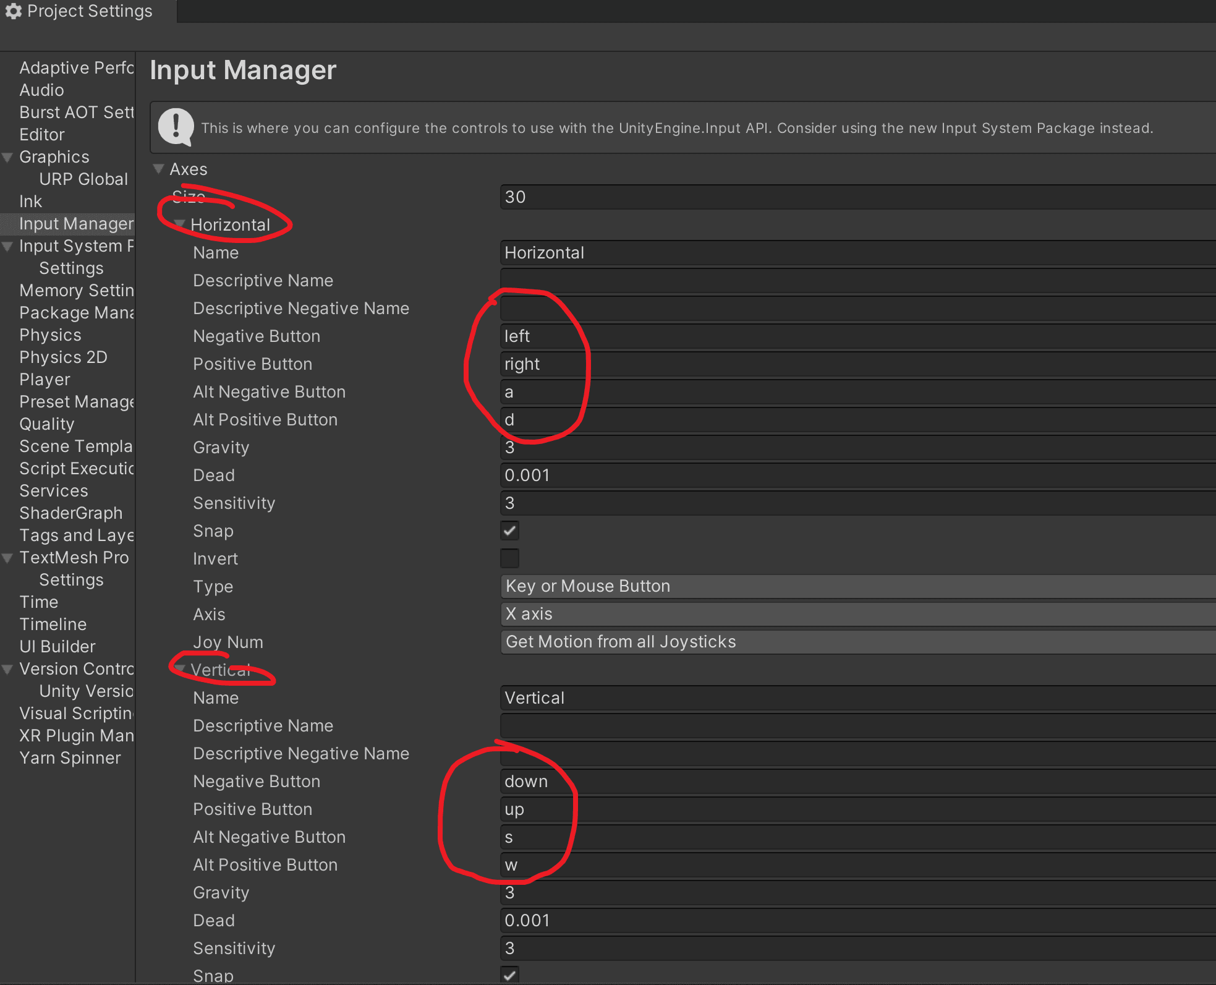Collapse the Vertical axis foldout
The image size is (1216, 985).
[x=180, y=670]
